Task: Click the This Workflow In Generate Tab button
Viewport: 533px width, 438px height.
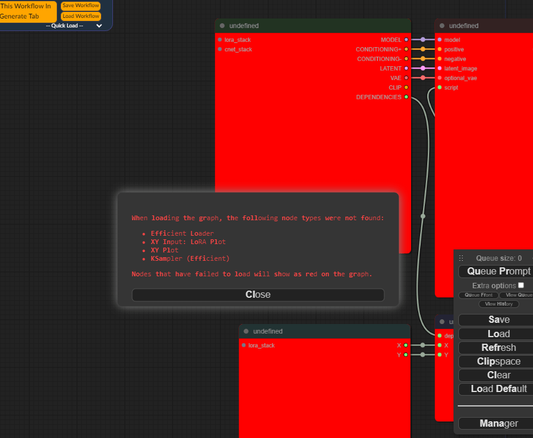Action: (x=28, y=11)
